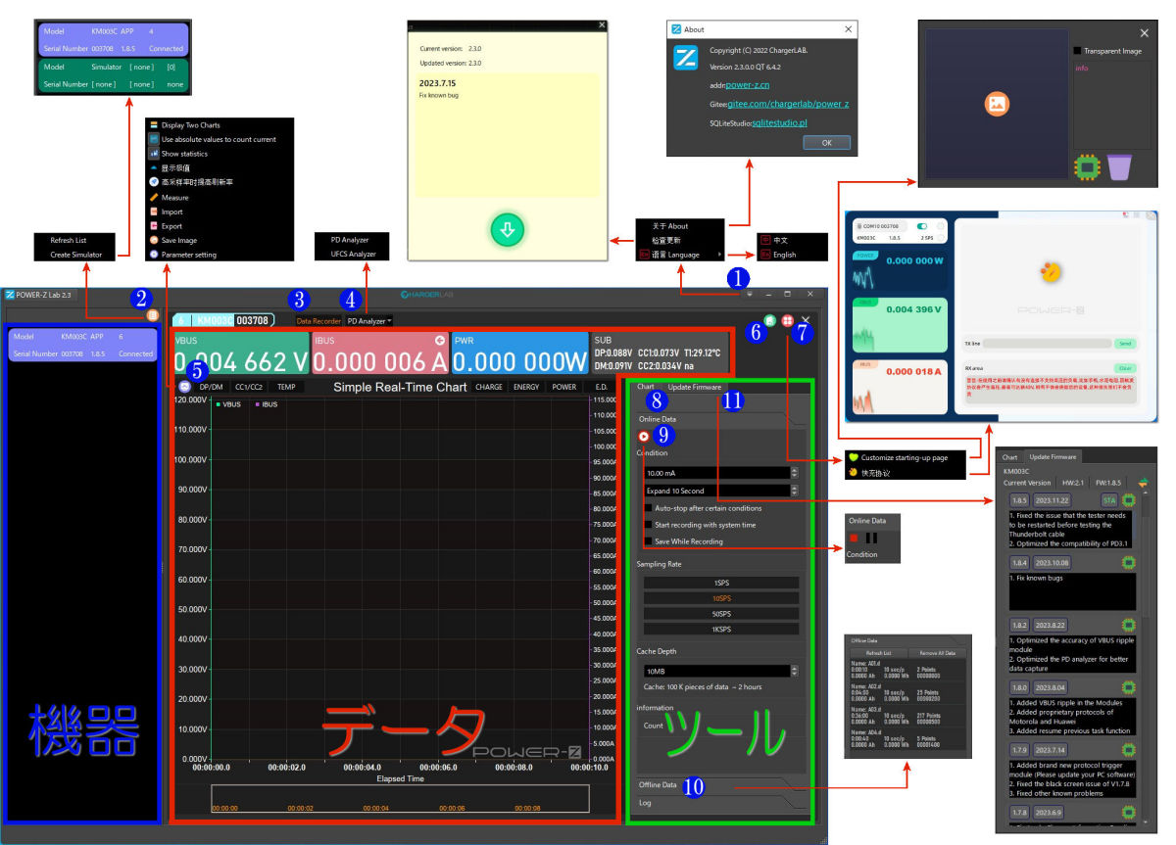
Task: Tick Save While Recording checkbox
Action: coord(648,541)
